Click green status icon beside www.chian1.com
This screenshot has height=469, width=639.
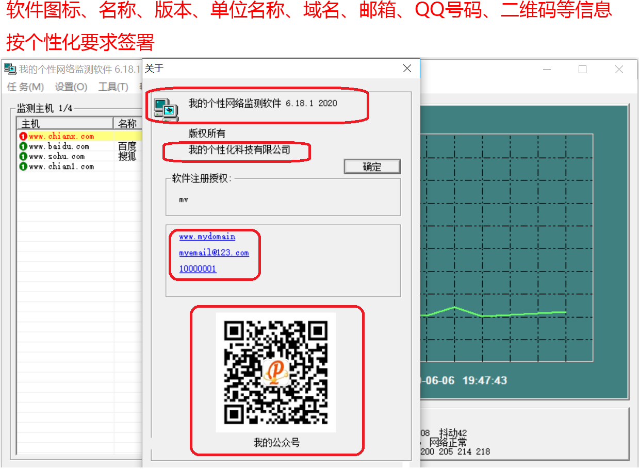tap(23, 166)
